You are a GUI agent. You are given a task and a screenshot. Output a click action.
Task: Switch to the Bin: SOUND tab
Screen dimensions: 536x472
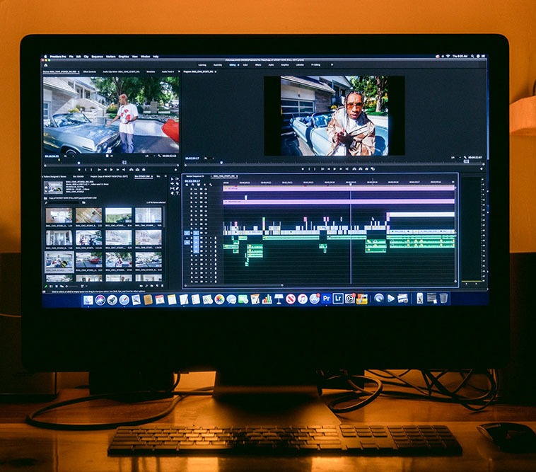(x=78, y=176)
